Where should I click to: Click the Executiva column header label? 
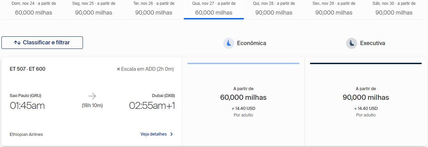point(372,43)
